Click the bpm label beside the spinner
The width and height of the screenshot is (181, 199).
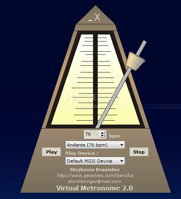pyautogui.click(x=115, y=136)
